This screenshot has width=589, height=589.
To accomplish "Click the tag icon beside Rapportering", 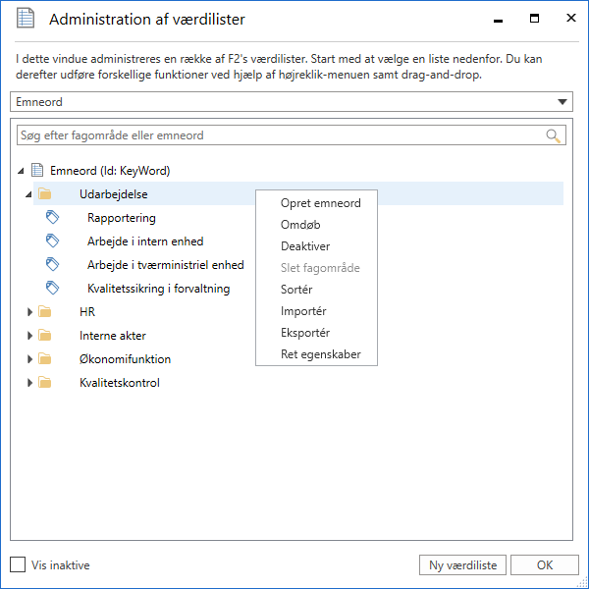I will [x=53, y=218].
